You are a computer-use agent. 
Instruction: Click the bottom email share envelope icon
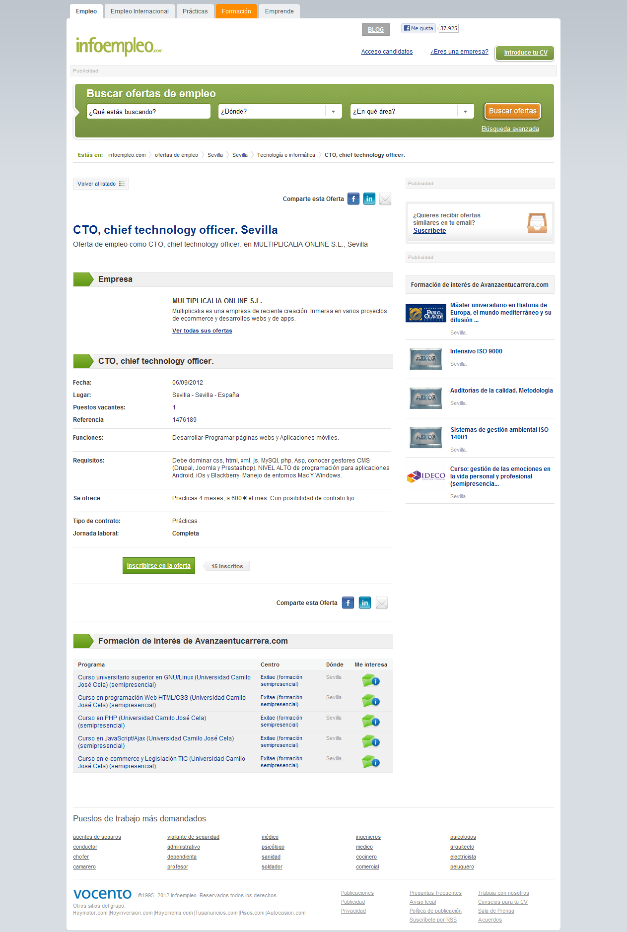pyautogui.click(x=382, y=603)
